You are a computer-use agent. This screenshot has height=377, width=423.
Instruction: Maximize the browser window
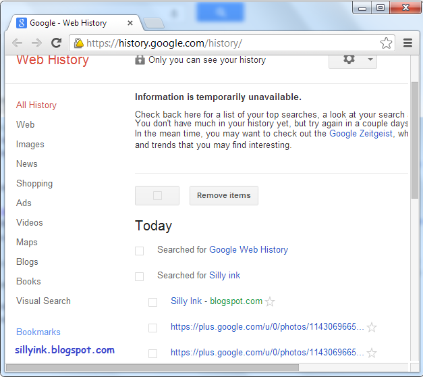coord(380,7)
